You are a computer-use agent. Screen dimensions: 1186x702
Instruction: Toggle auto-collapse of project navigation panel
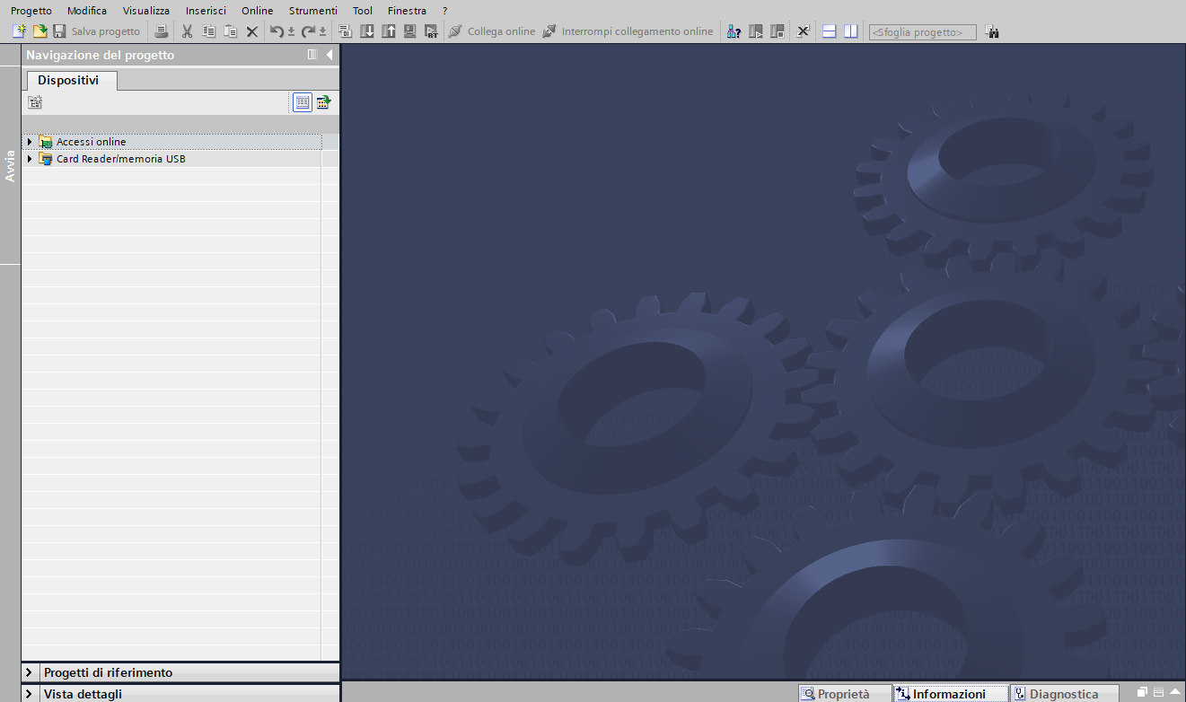(x=312, y=55)
